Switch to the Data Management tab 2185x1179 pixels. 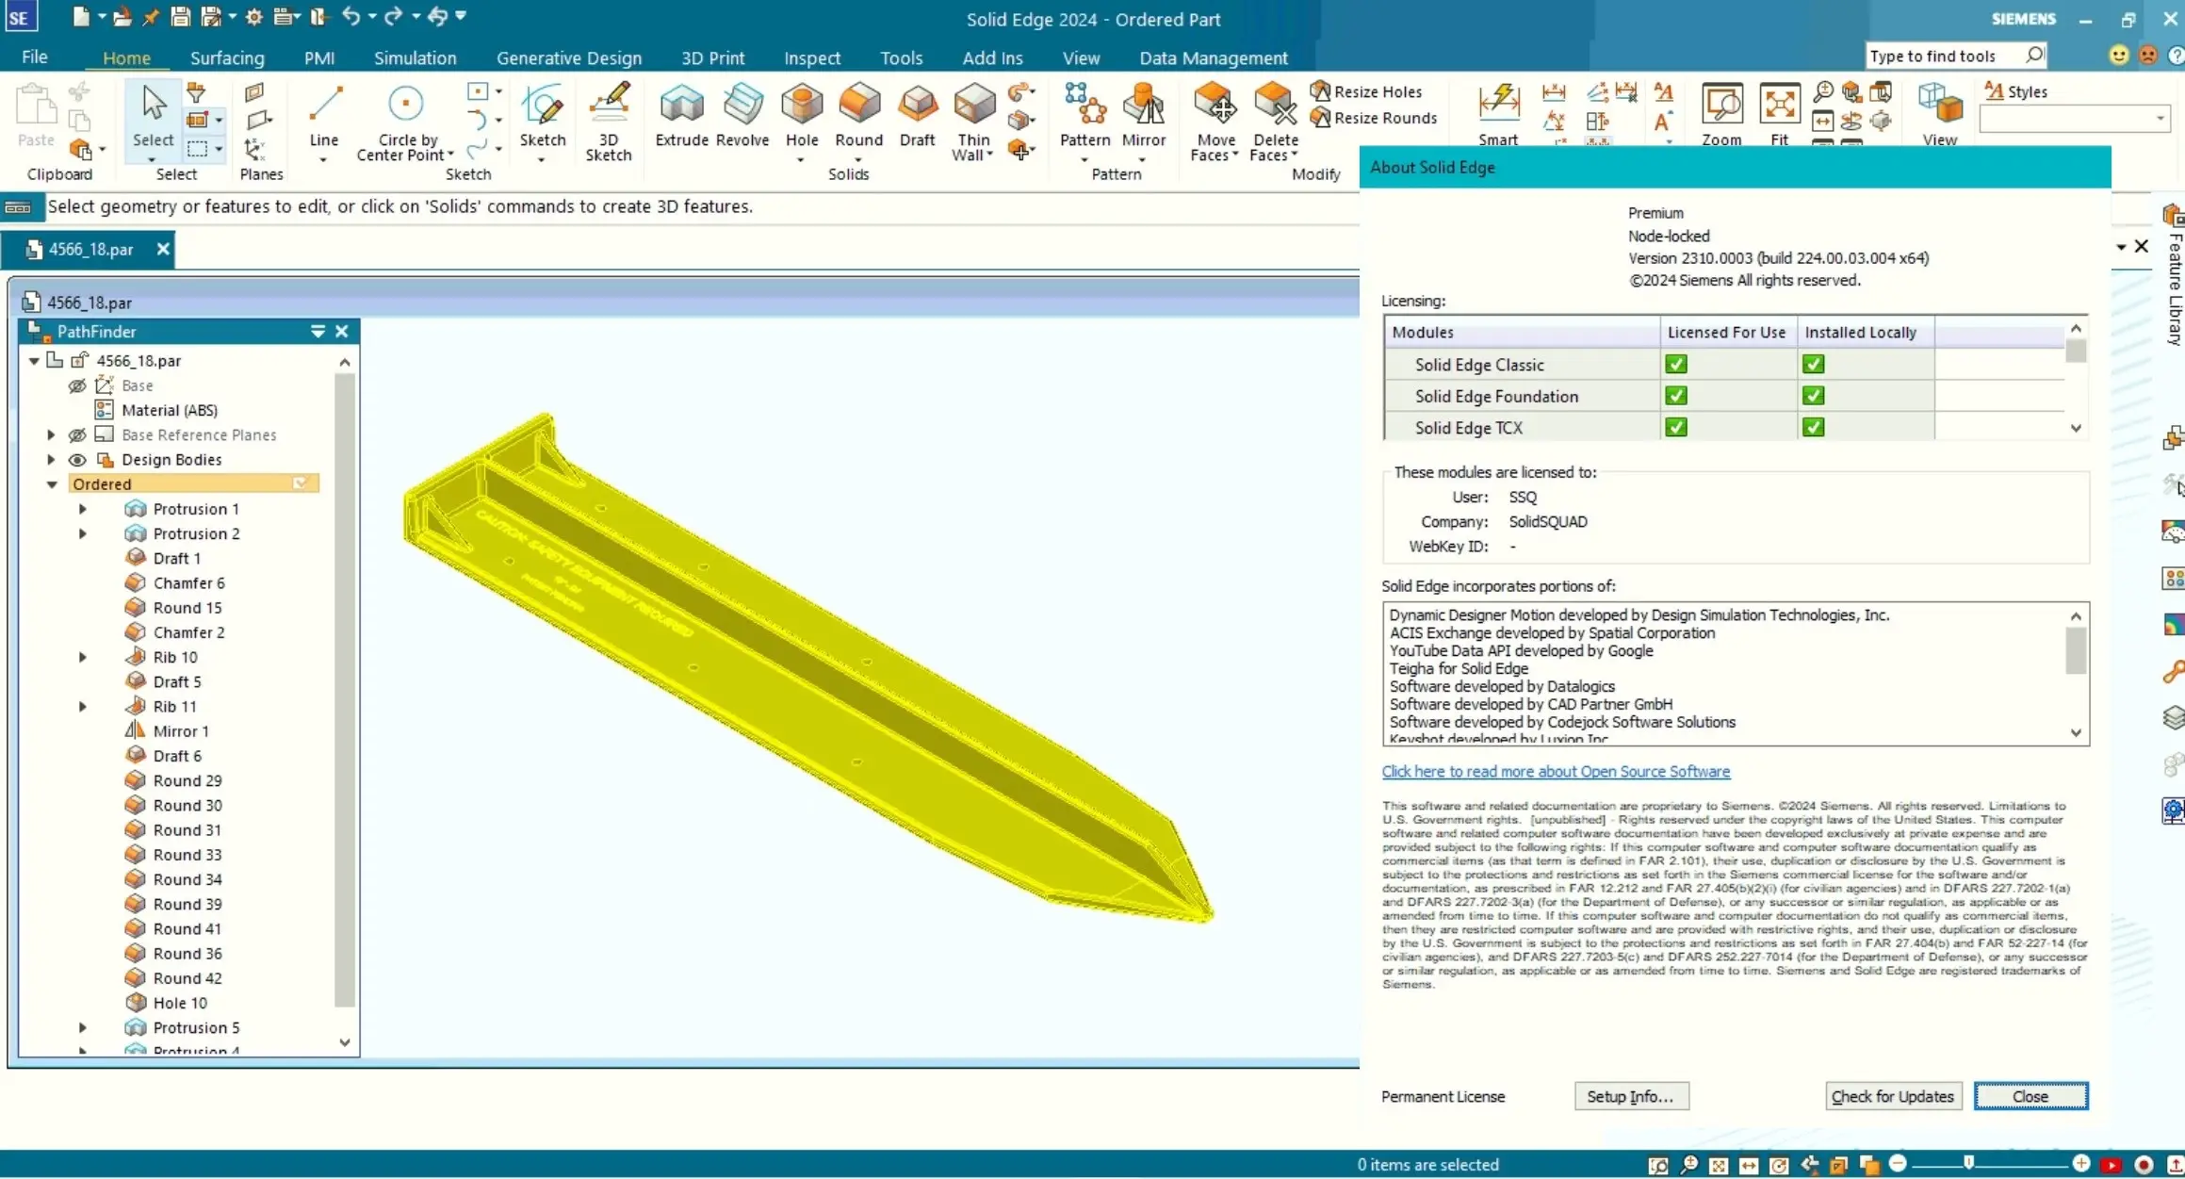(x=1214, y=57)
